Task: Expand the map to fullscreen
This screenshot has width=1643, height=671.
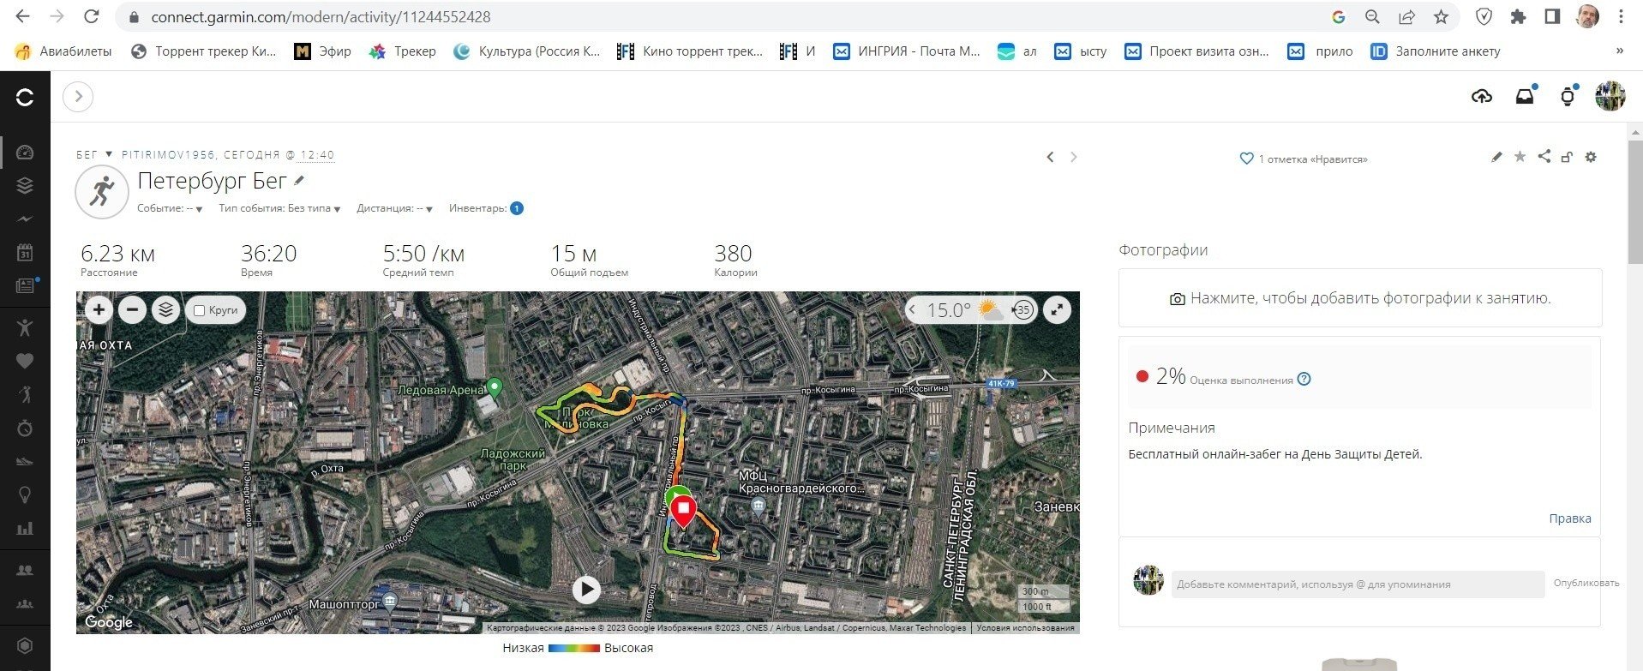Action: (1057, 309)
